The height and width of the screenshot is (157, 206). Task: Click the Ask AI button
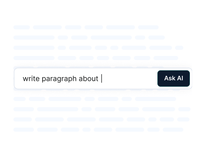pos(173,78)
